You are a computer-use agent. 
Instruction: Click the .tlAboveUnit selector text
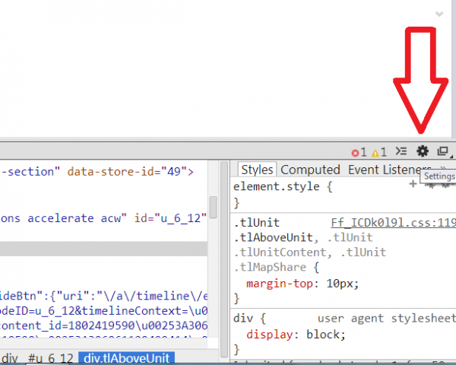tap(273, 237)
